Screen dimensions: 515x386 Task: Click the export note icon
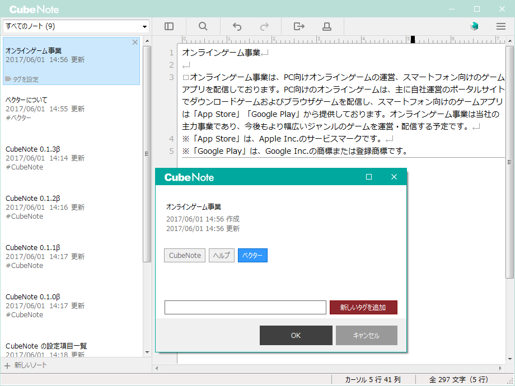[299, 26]
